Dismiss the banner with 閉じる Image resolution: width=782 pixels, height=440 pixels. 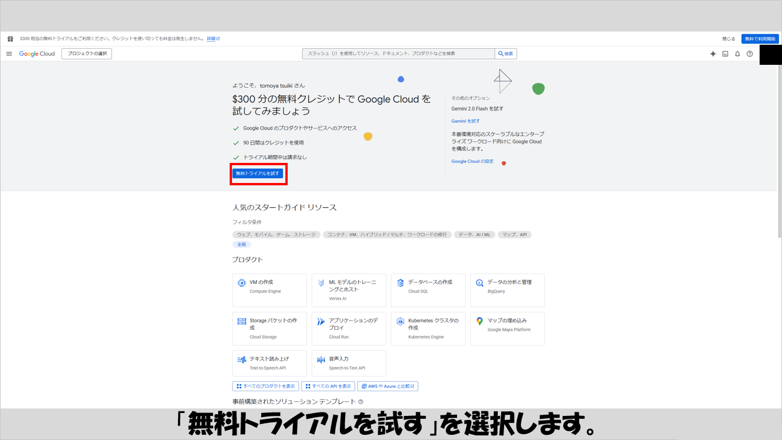(x=728, y=39)
